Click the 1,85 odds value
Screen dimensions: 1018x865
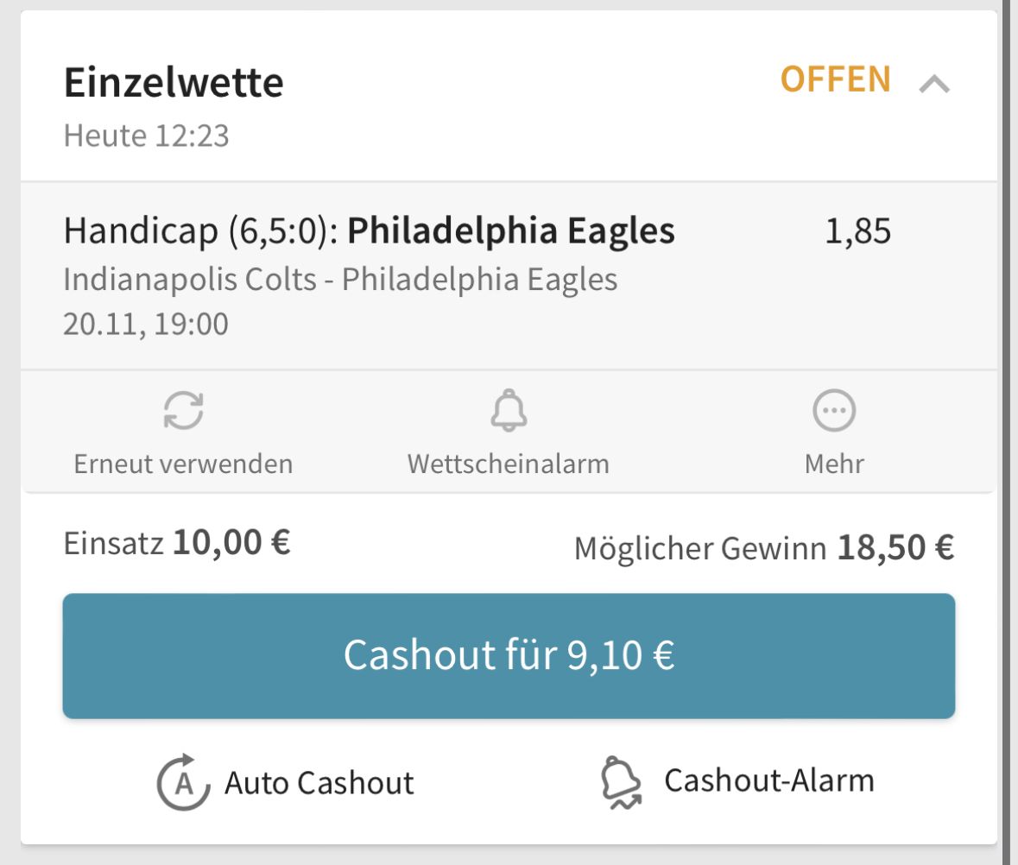pos(857,231)
